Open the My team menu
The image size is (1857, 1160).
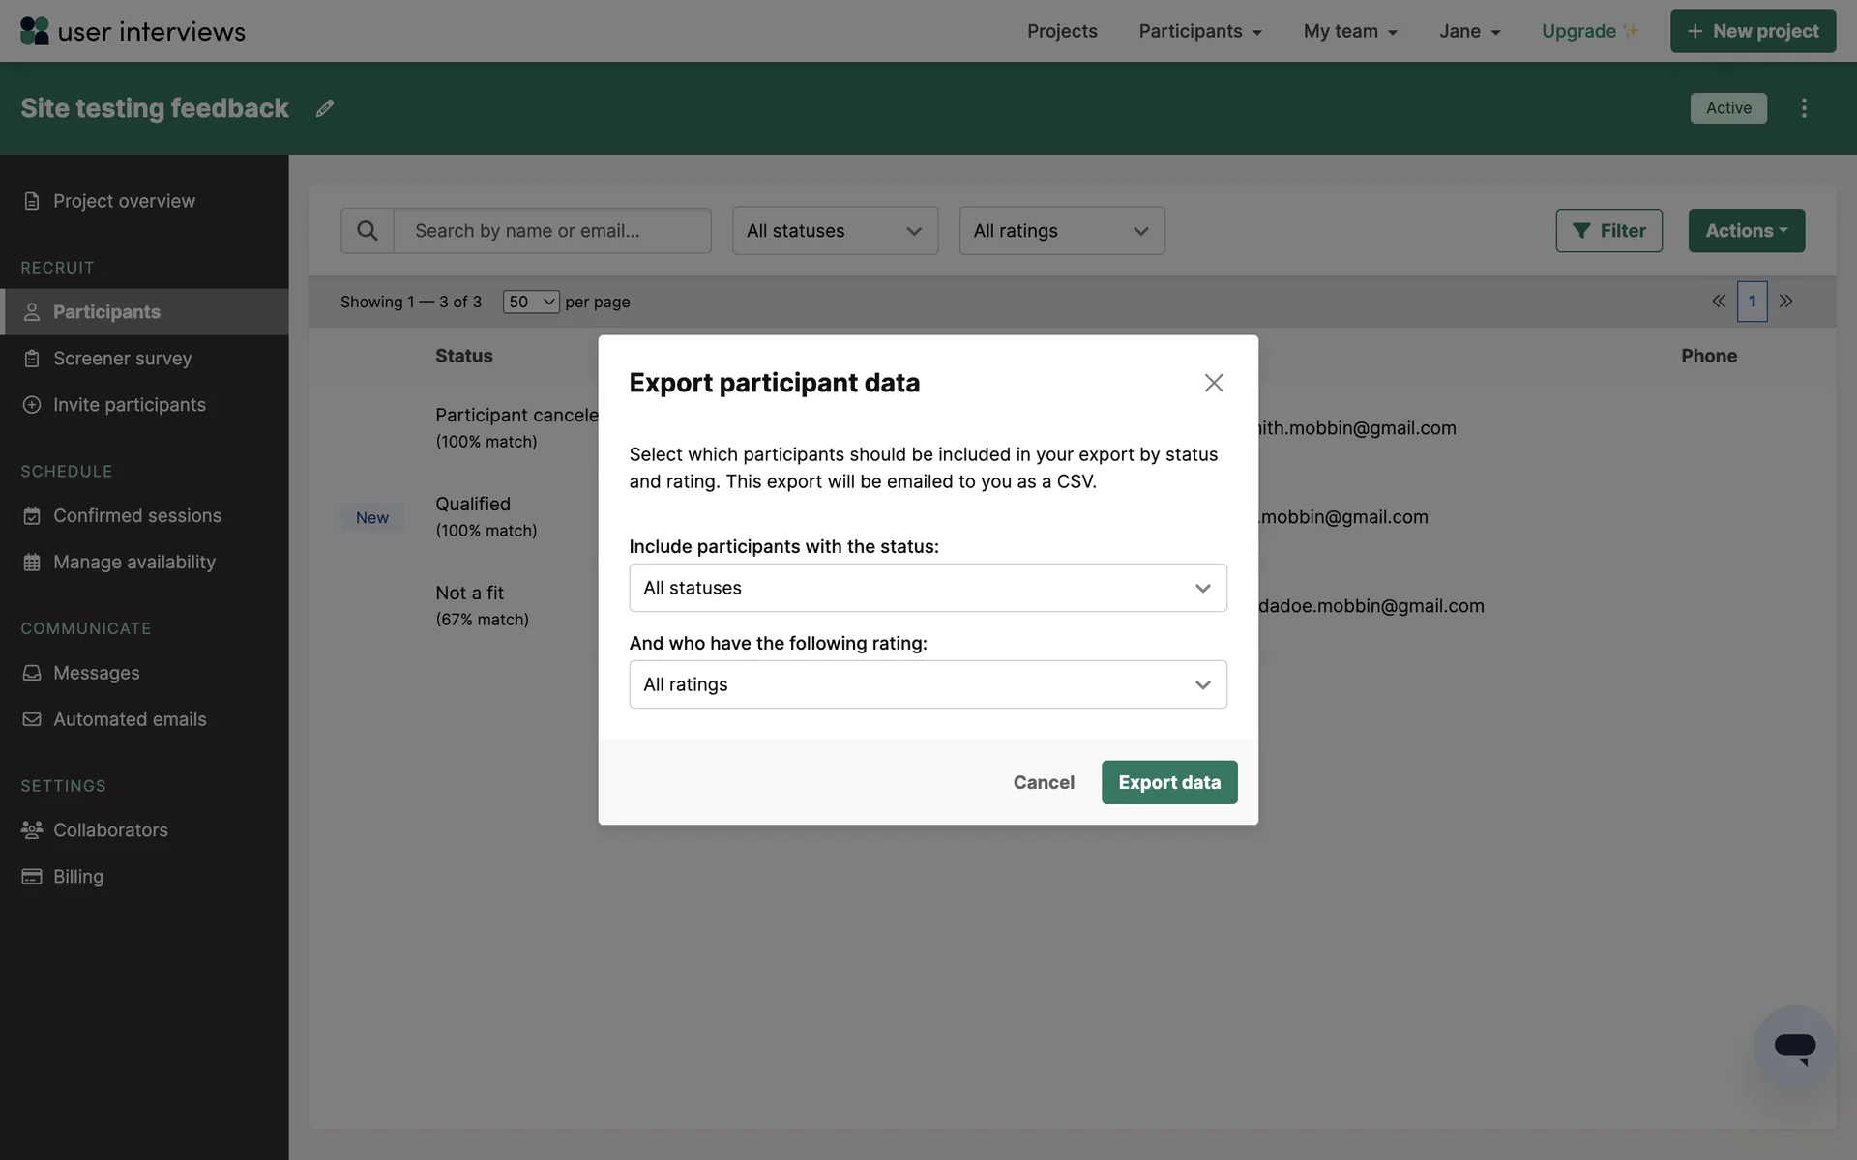pos(1349,31)
